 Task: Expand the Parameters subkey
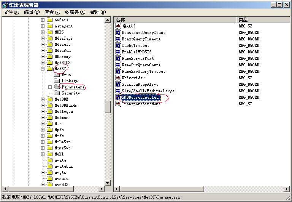coord(50,87)
